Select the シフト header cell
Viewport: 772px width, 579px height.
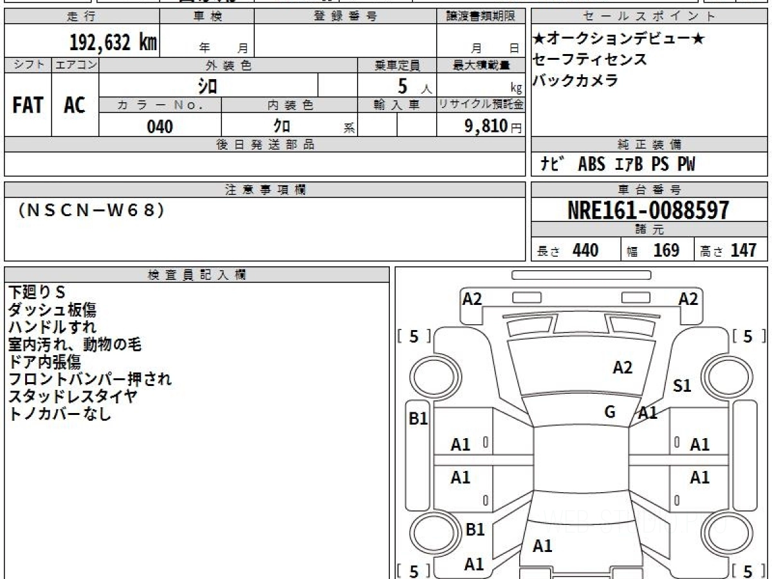point(28,65)
